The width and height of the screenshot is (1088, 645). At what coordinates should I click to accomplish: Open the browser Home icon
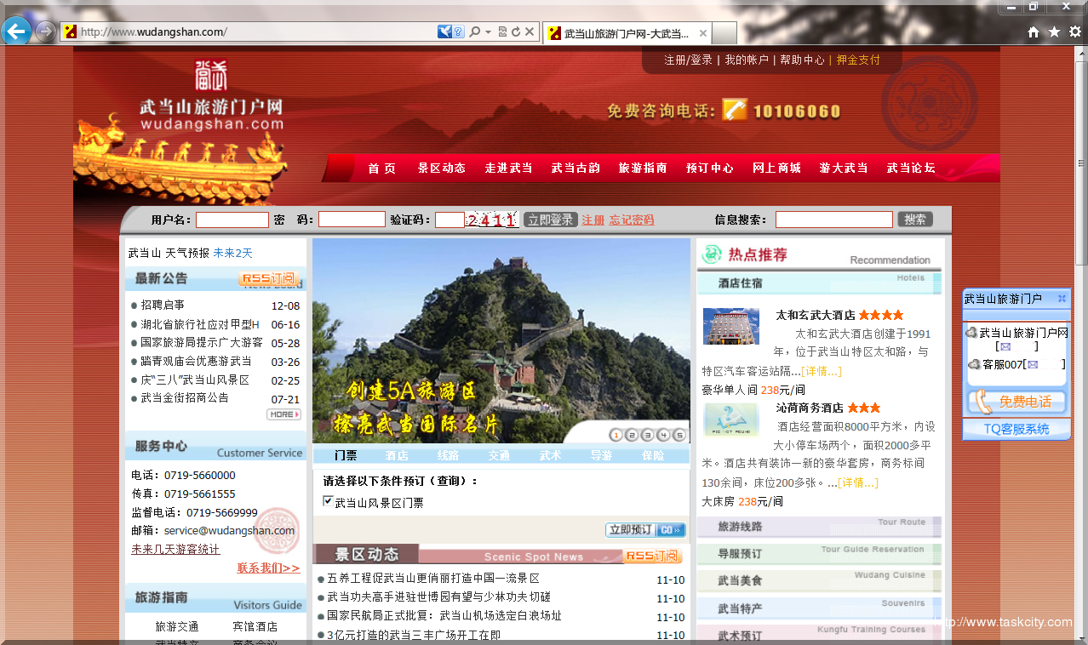pyautogui.click(x=1034, y=31)
